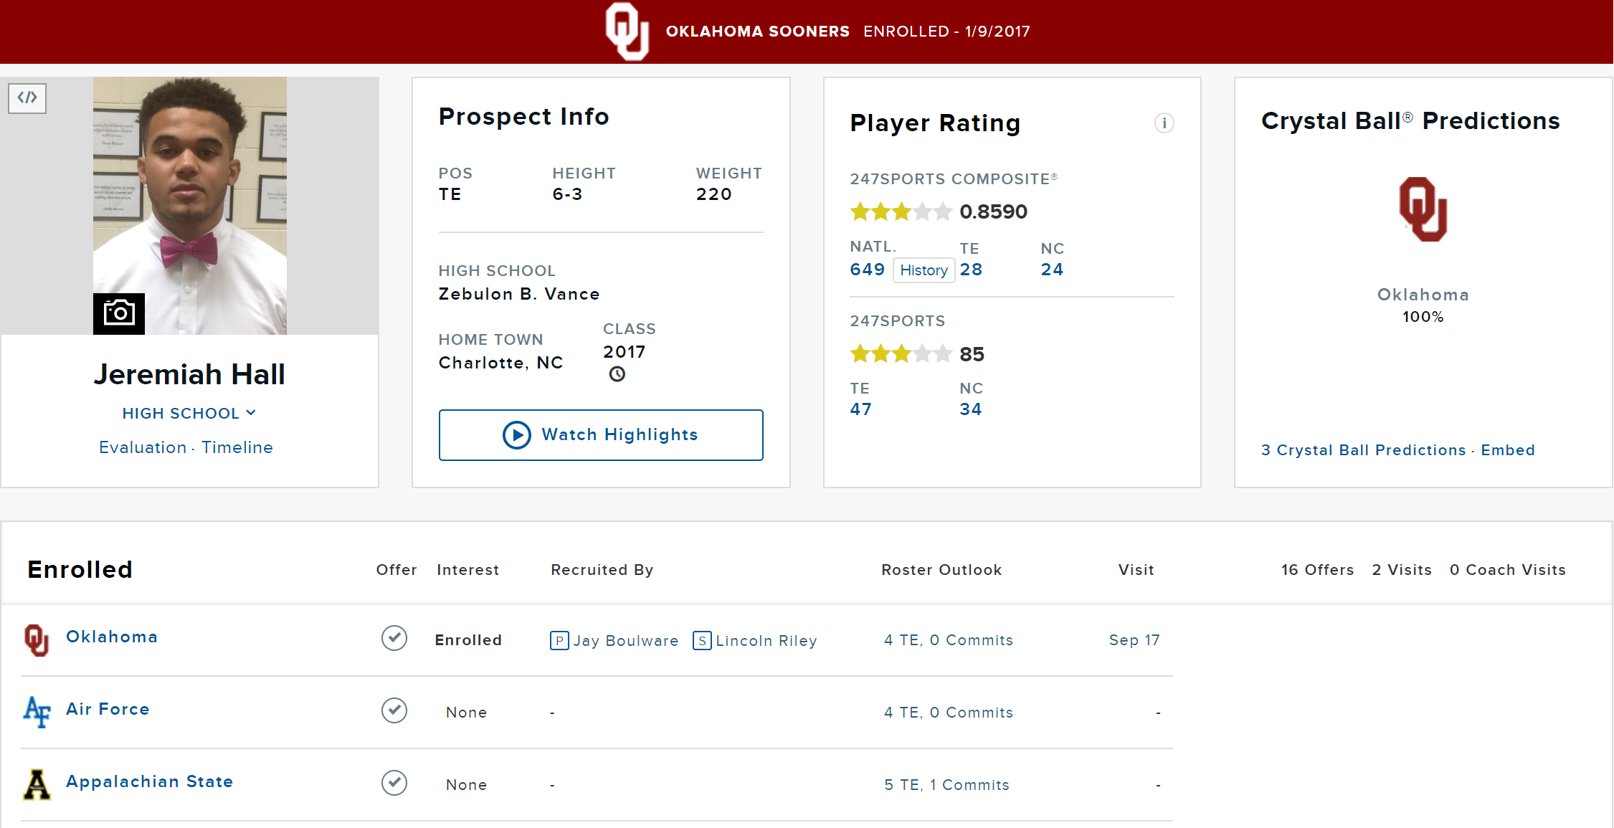Click the Oklahoma logo in Crystal Ball
The image size is (1614, 828).
coord(1423,209)
